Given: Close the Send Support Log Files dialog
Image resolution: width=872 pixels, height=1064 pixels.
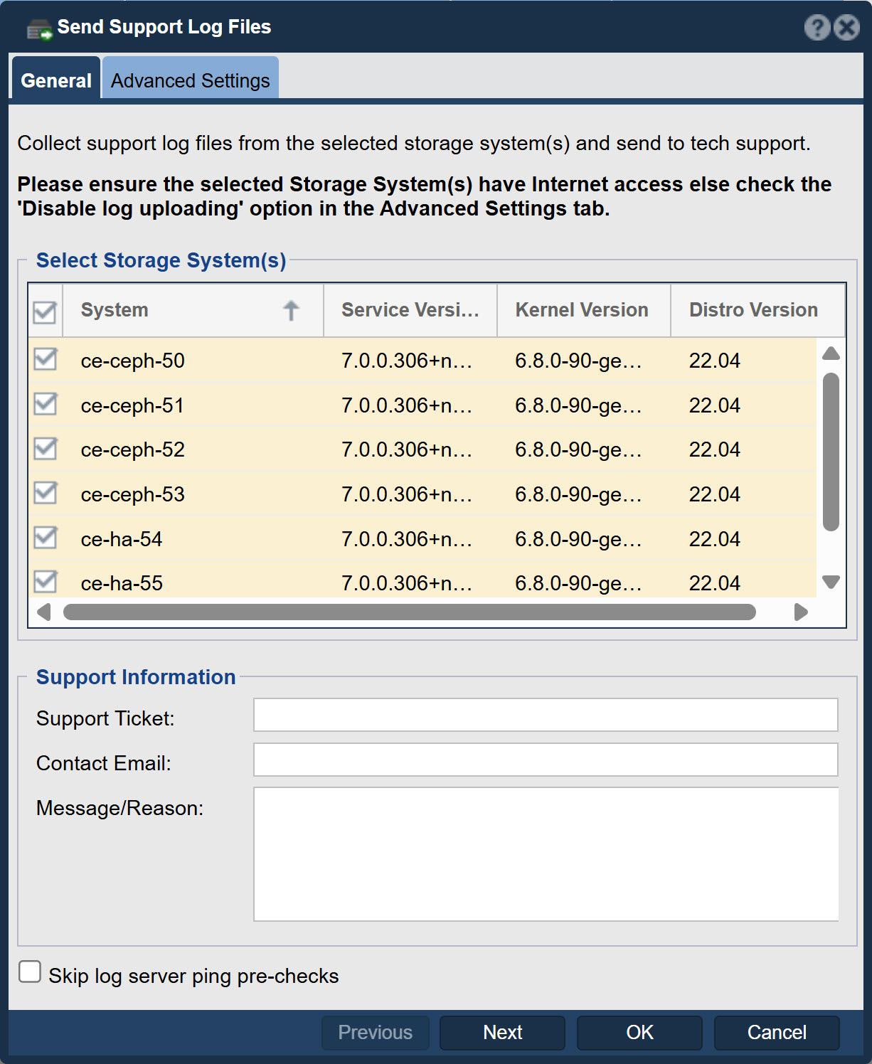Looking at the screenshot, I should (x=846, y=28).
